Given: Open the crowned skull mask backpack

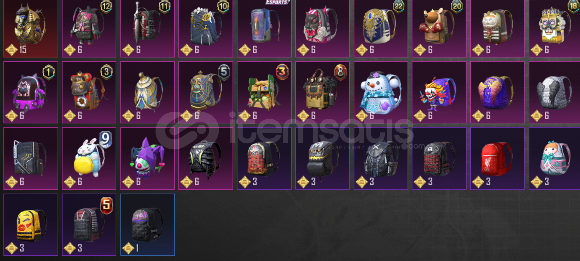Looking at the screenshot, I should click(x=554, y=28).
